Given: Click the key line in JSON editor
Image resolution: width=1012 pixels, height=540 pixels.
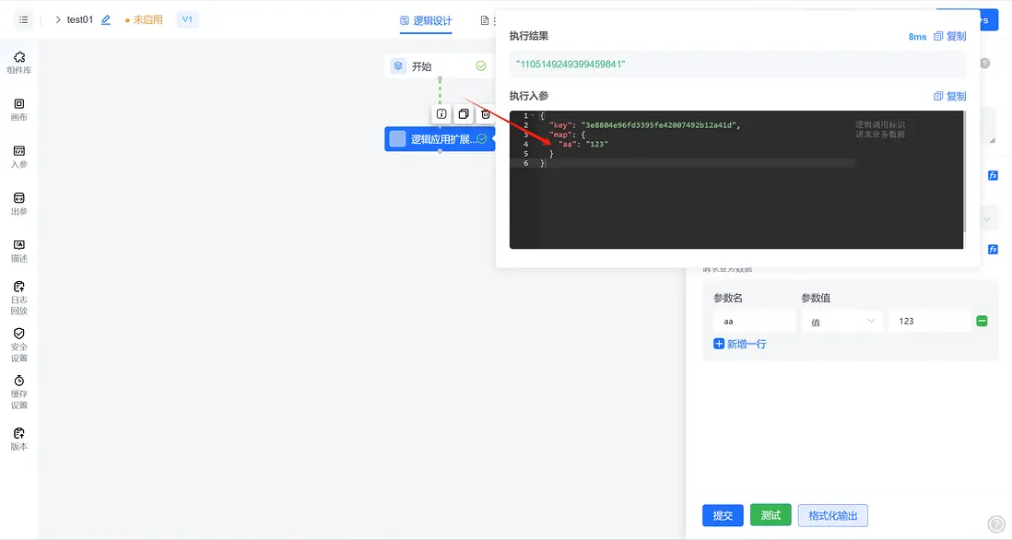Looking at the screenshot, I should (644, 125).
